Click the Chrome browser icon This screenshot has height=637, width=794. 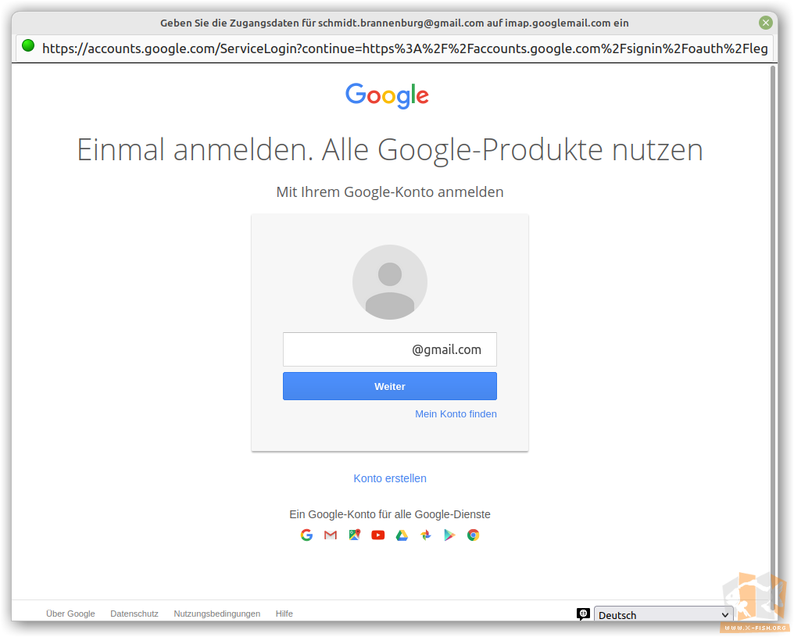pos(473,535)
